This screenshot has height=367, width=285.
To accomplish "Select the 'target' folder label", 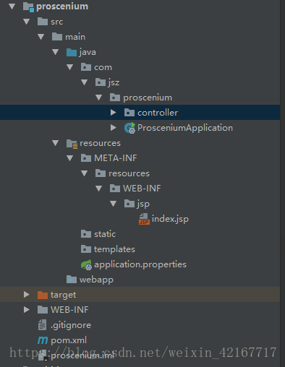I will (x=63, y=295).
